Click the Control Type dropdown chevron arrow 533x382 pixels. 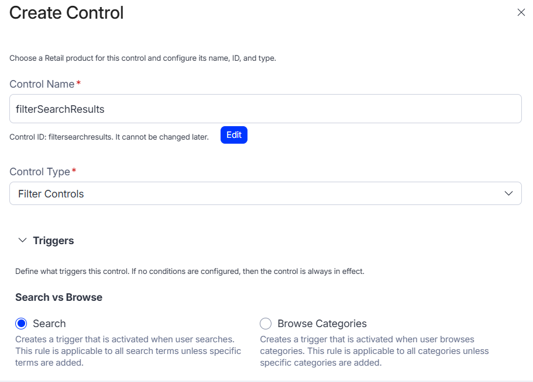click(508, 193)
